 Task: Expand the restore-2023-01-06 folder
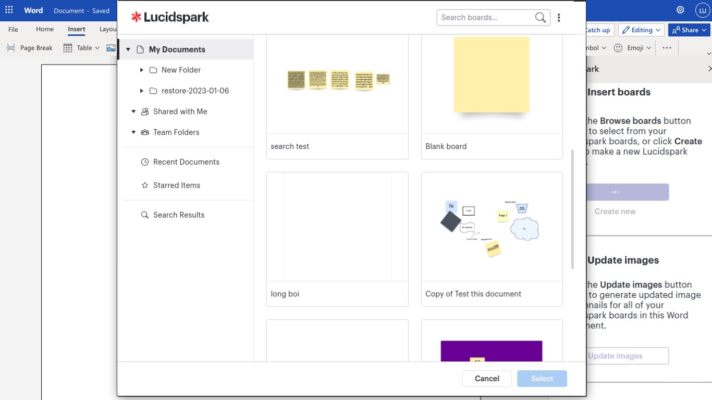coord(142,91)
